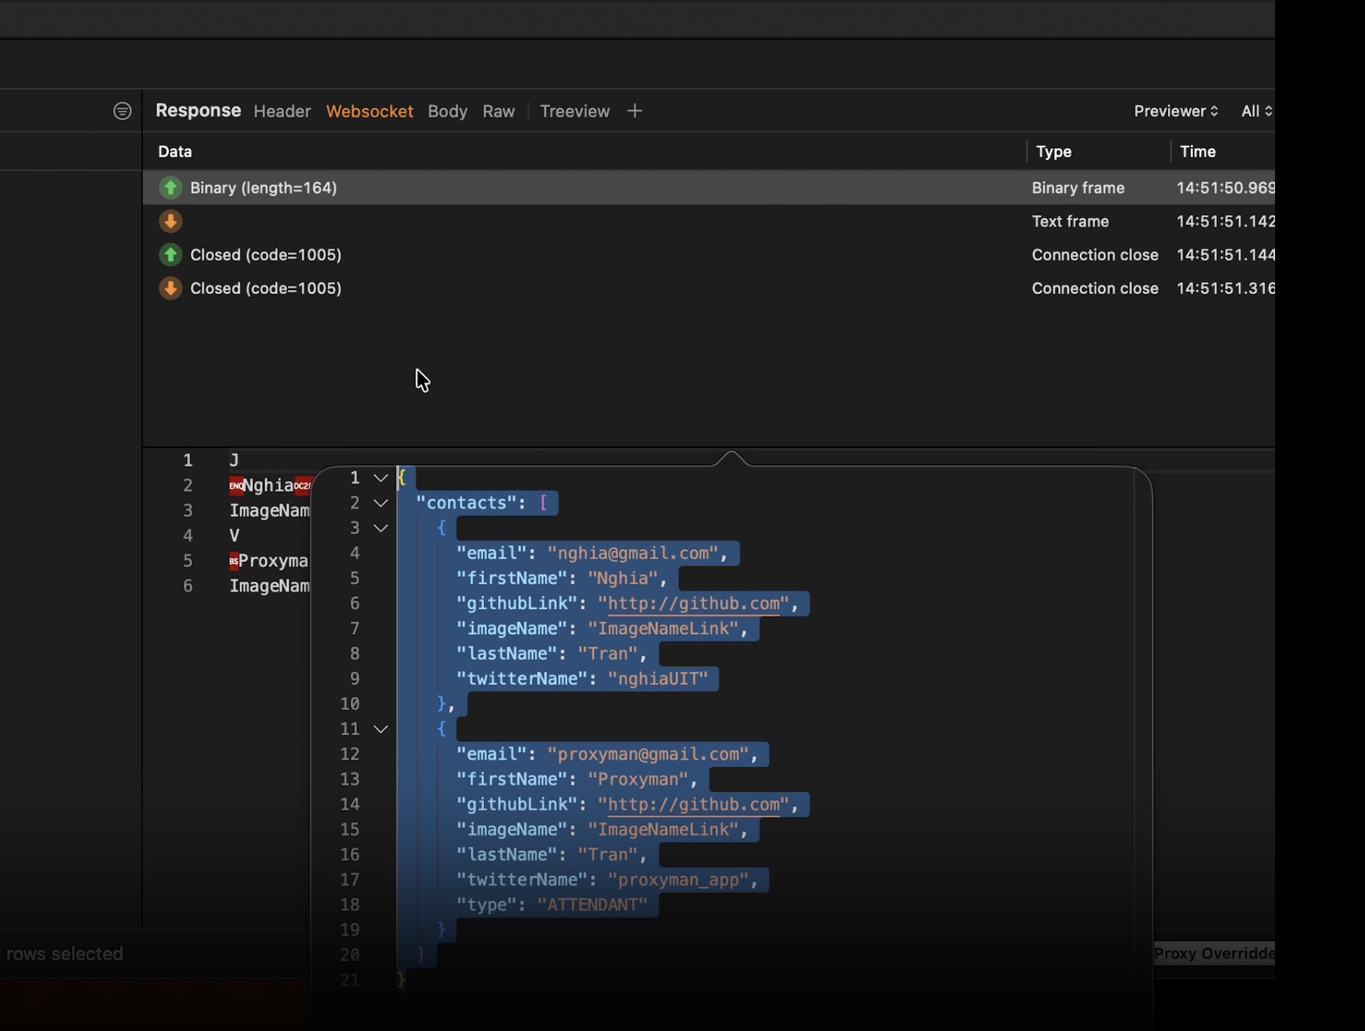Switch to the Body tab
Screen dimensions: 1365x1031
[x=448, y=111]
